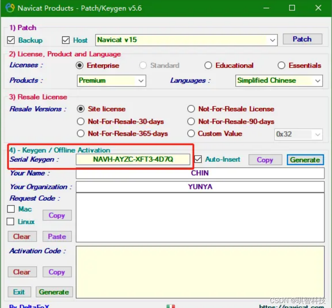
Task: Toggle the Auto-Insert checkbox
Action: tap(198, 159)
